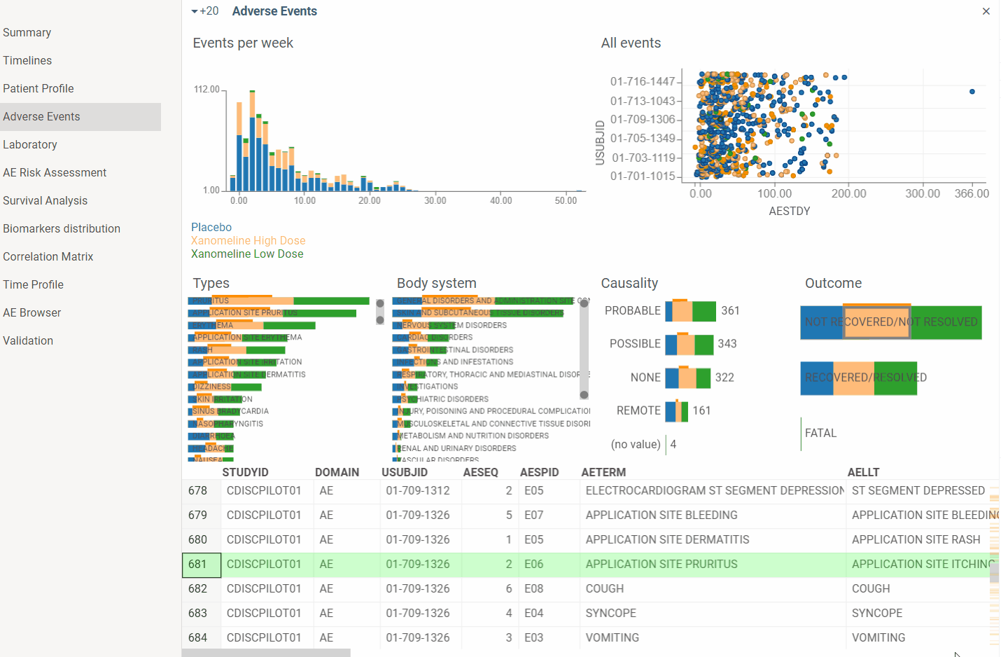Go to Patient Profile view

pyautogui.click(x=38, y=88)
